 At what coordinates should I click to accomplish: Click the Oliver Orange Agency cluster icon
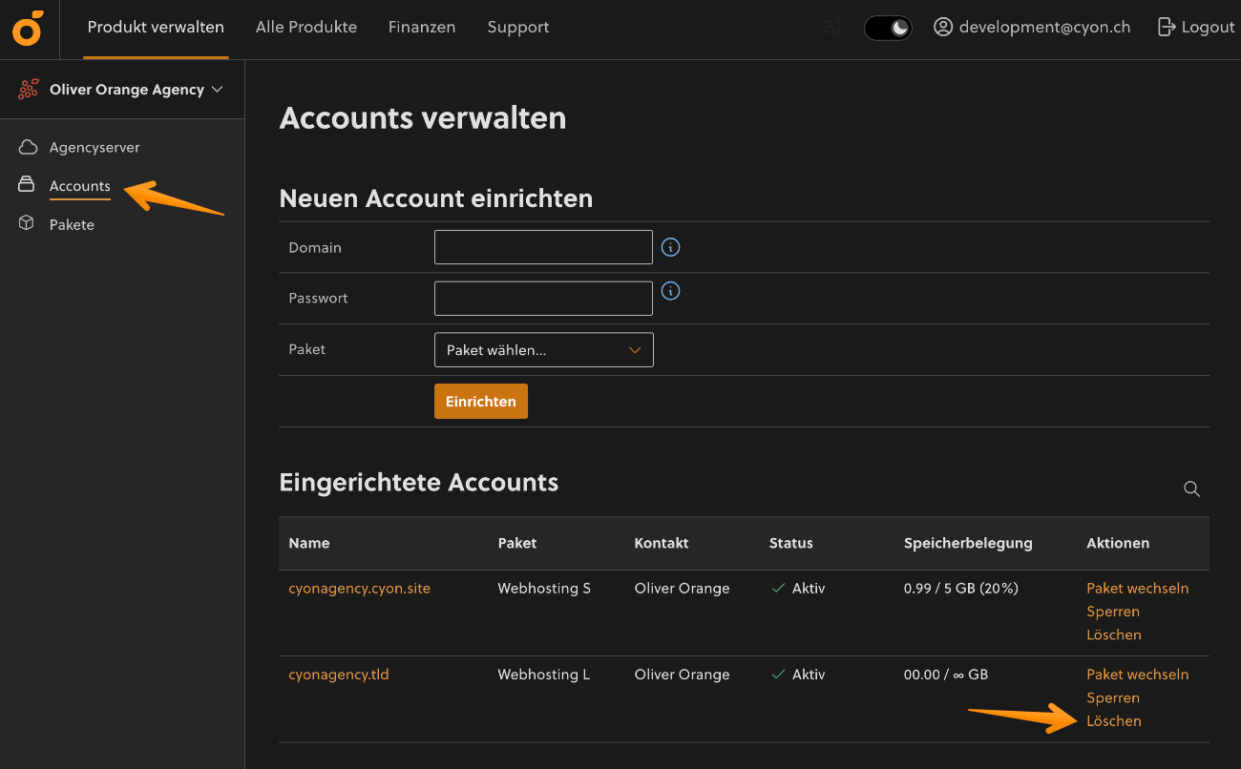pos(29,89)
